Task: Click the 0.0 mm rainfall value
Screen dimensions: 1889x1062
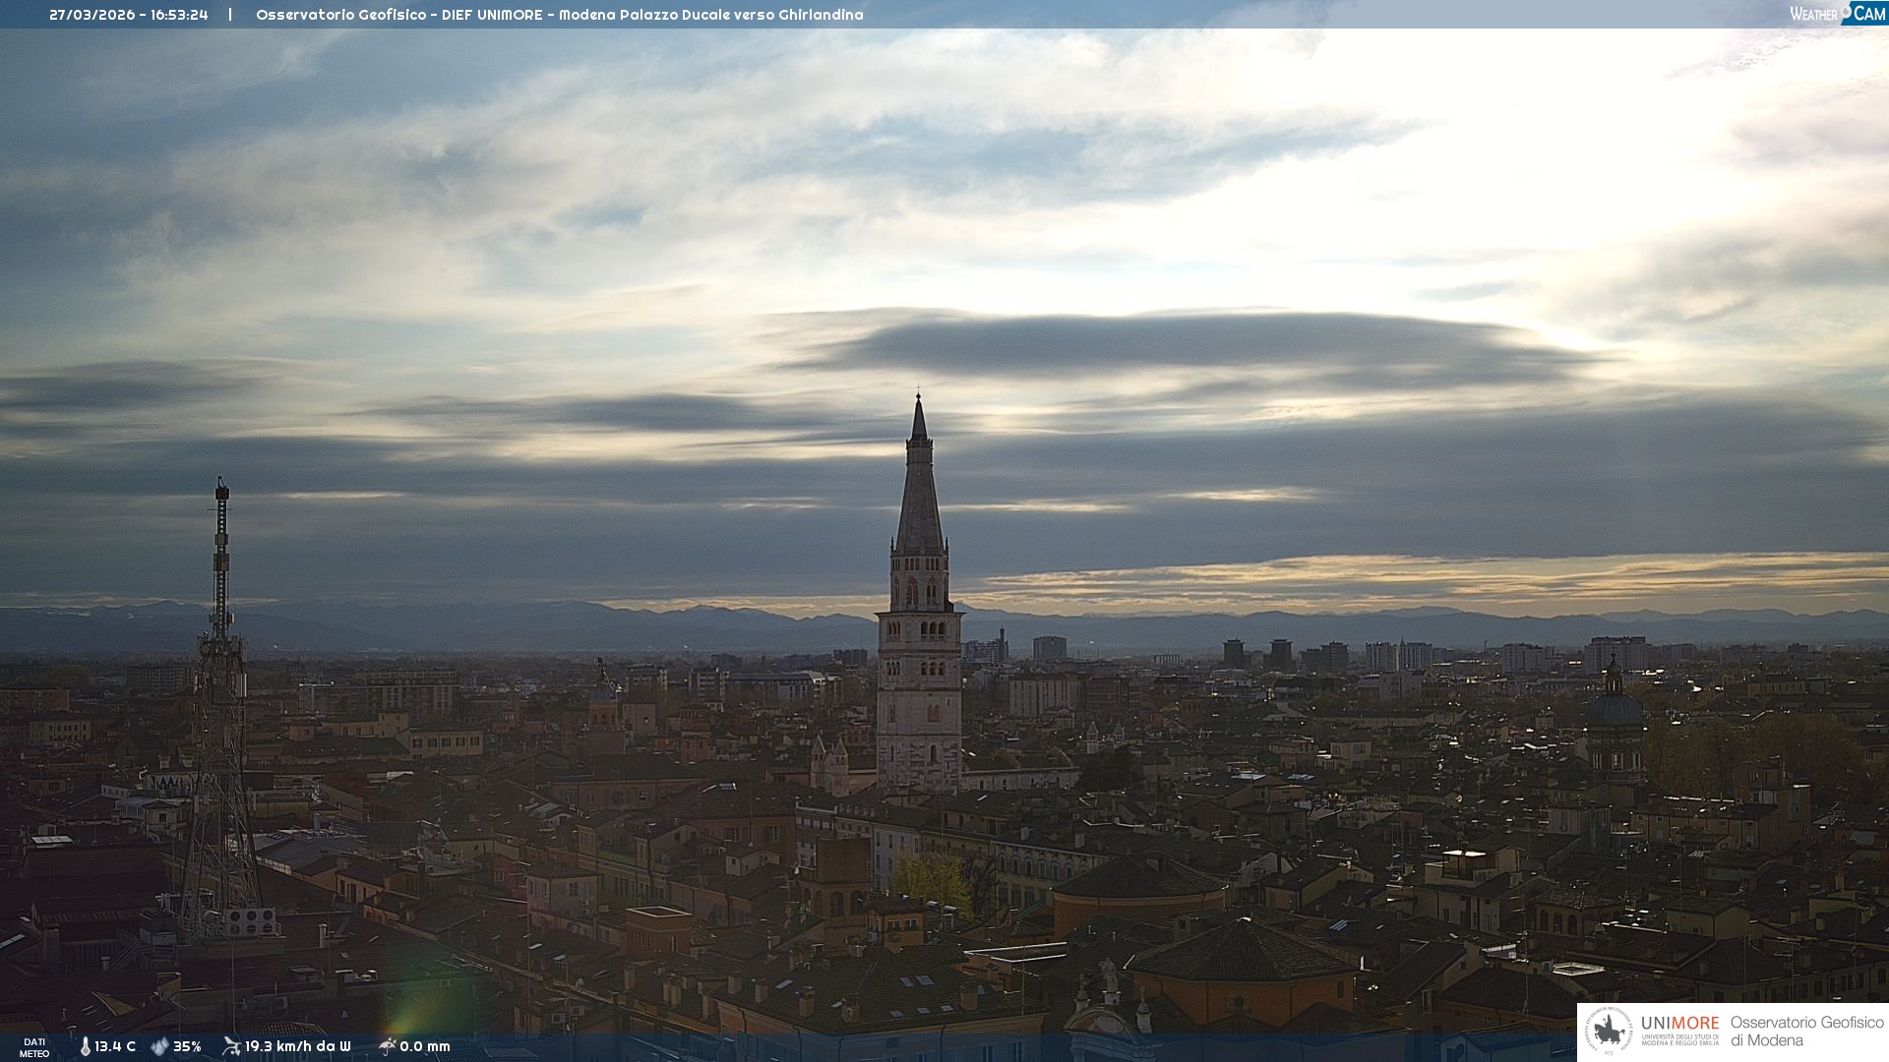Action: click(x=425, y=1046)
